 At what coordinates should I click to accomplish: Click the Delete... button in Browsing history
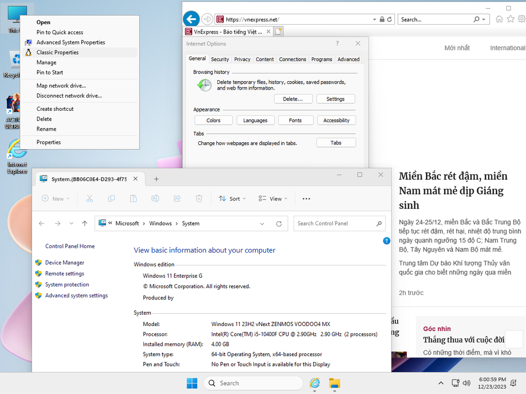coord(293,99)
